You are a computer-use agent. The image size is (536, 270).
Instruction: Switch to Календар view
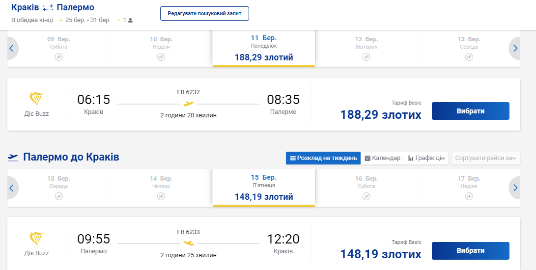pos(382,158)
